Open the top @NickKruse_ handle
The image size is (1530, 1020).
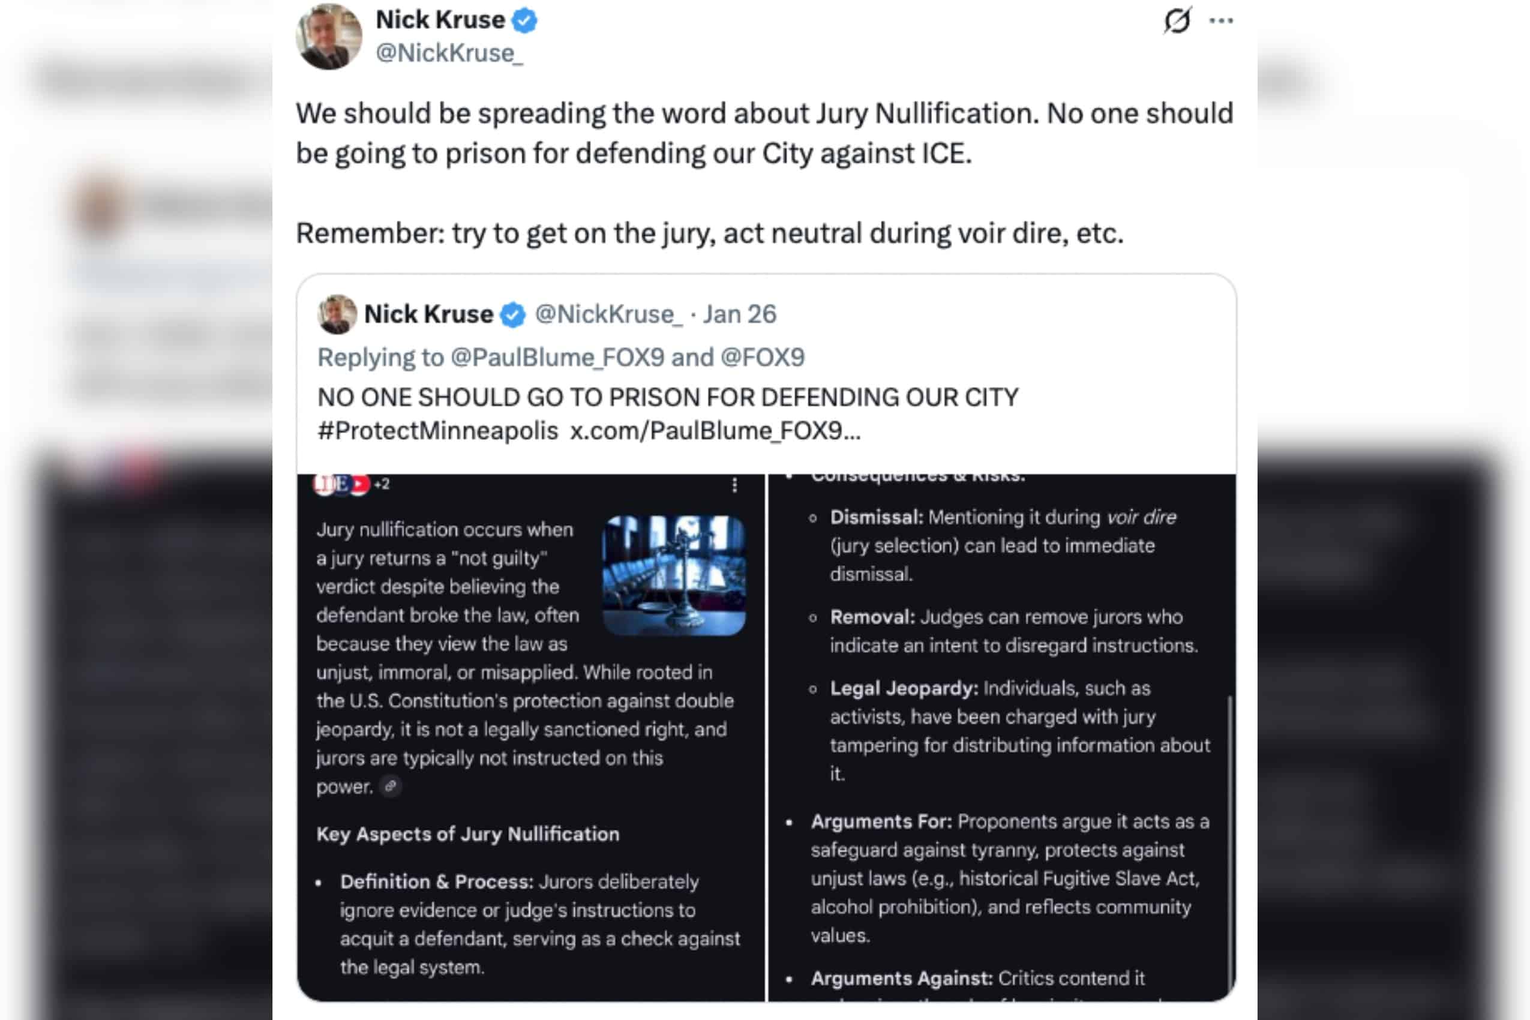click(449, 53)
